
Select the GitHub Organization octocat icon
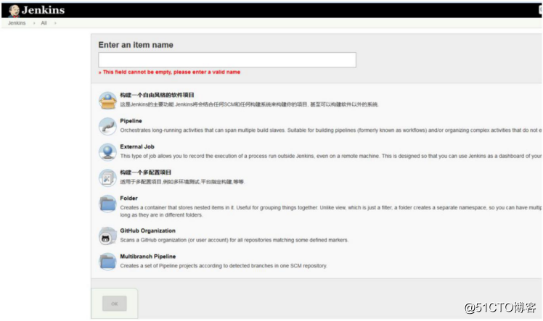click(x=107, y=235)
